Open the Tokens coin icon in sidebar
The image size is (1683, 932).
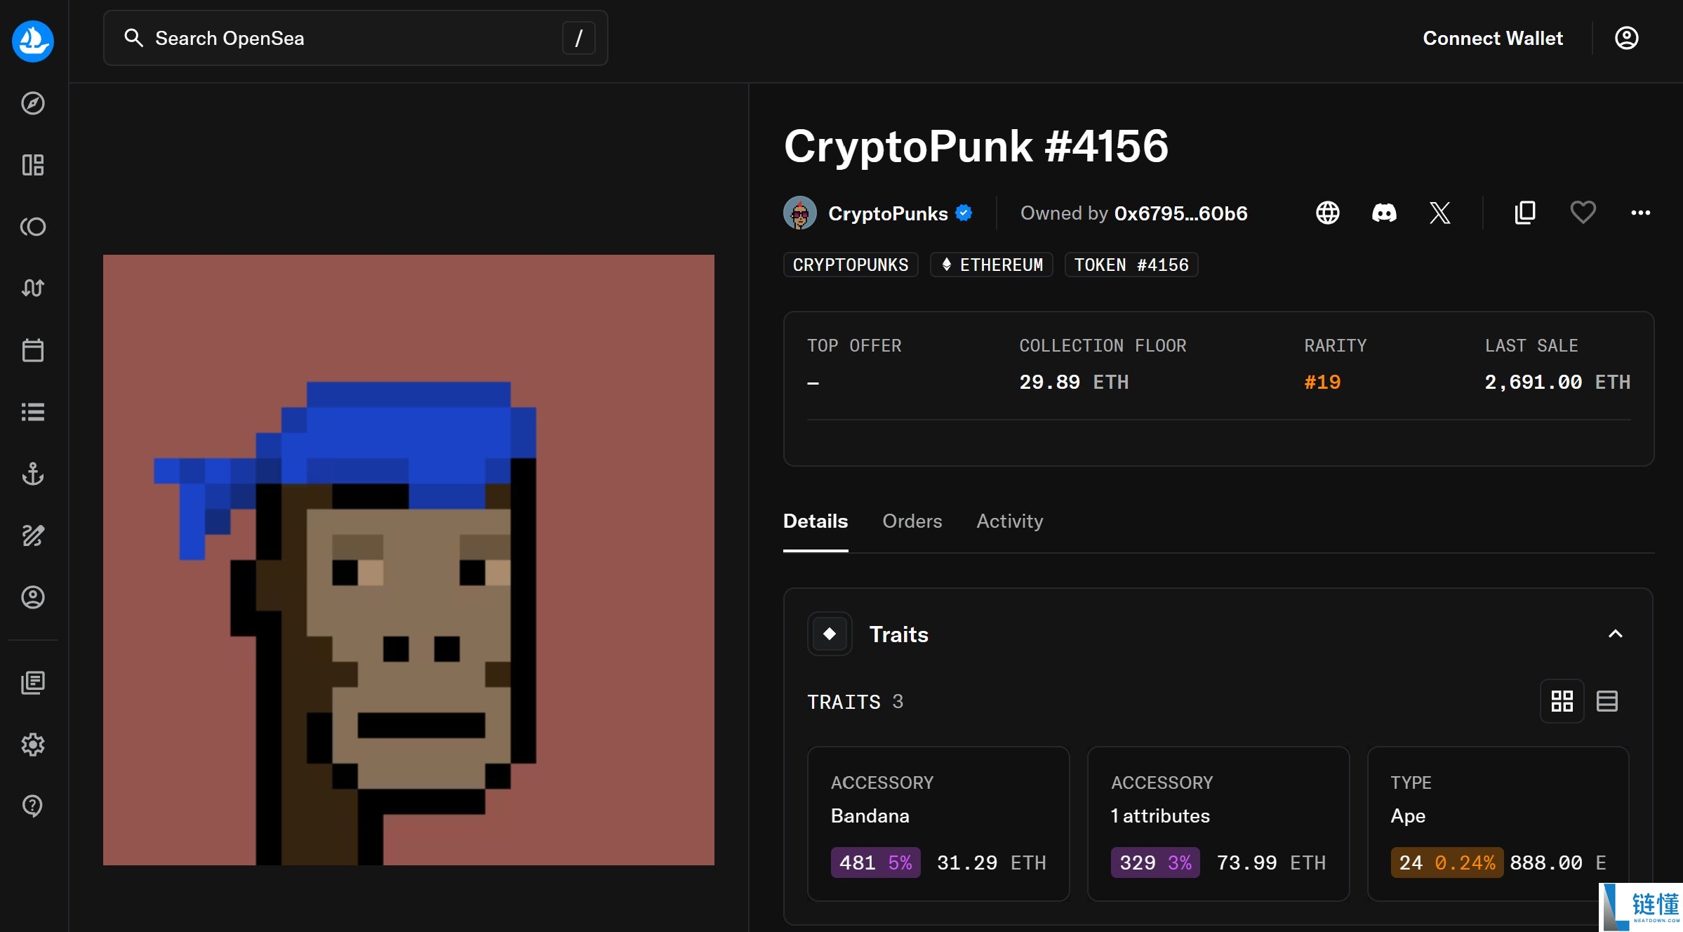coord(33,227)
